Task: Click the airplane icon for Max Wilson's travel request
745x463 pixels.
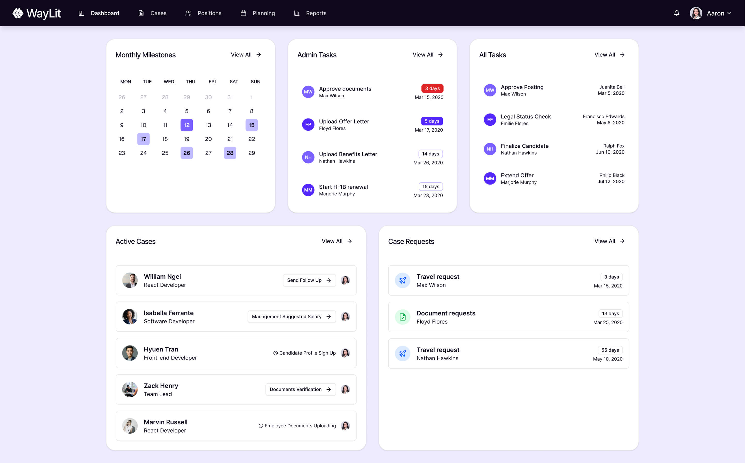Action: (x=403, y=280)
